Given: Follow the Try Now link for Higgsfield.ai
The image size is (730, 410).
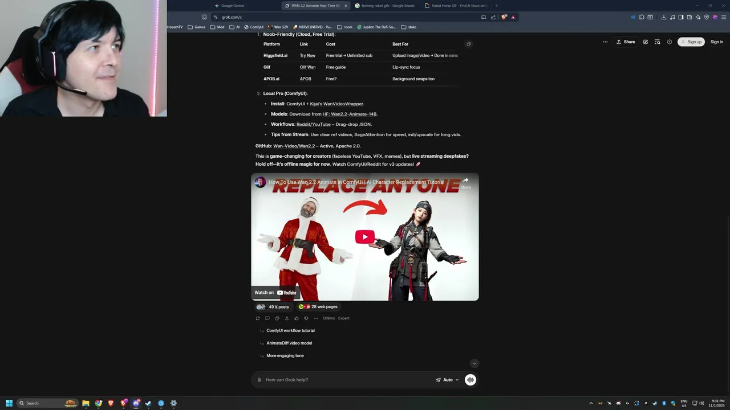Looking at the screenshot, I should [307, 55].
